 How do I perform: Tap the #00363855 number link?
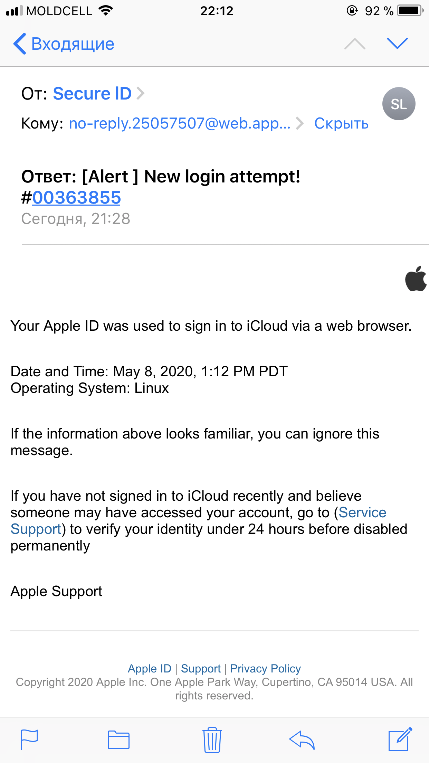[x=76, y=198]
